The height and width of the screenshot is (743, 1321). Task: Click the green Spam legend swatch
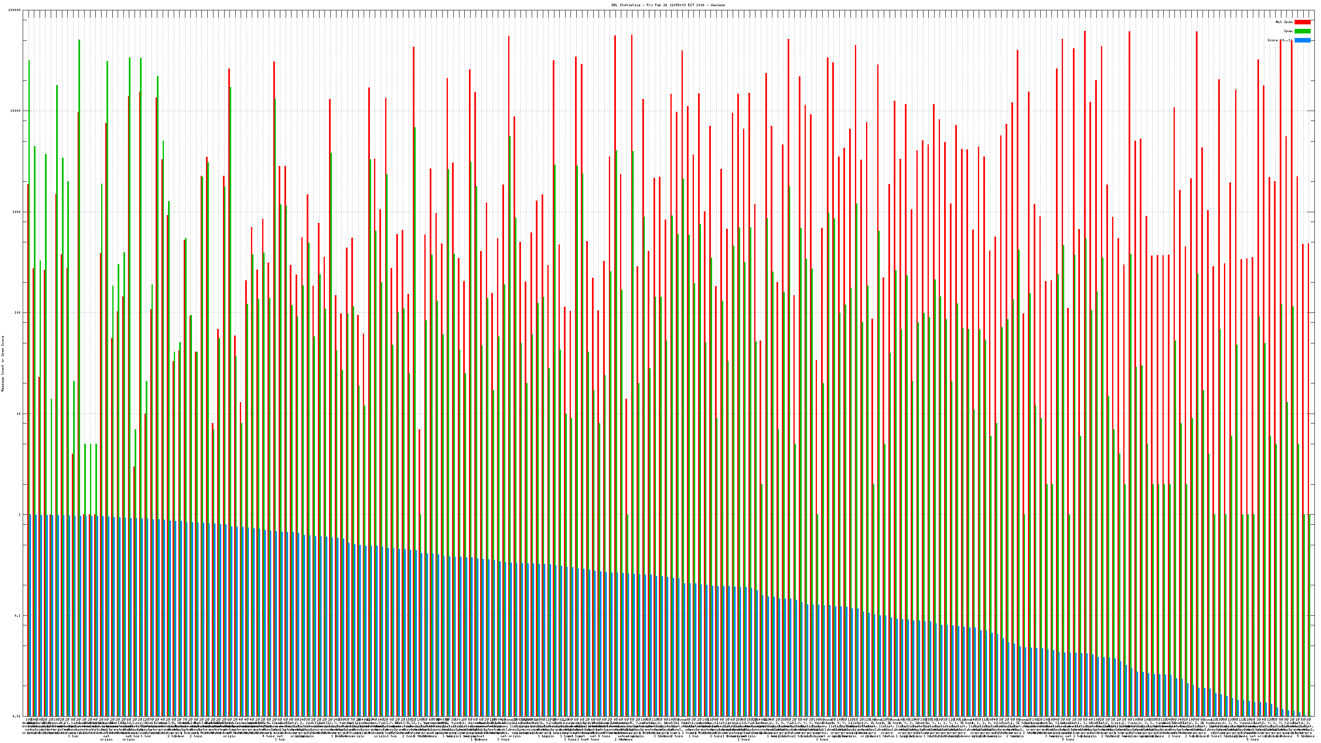(x=1302, y=31)
